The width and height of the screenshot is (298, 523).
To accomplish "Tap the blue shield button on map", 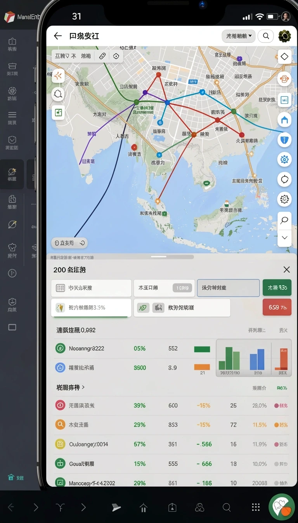I will [284, 140].
